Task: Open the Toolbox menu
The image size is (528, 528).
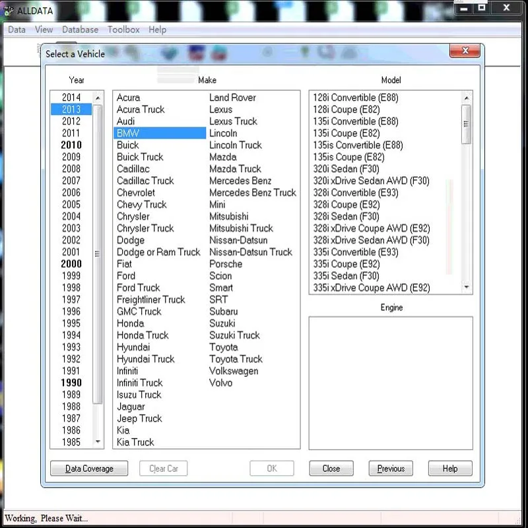Action: 123,30
